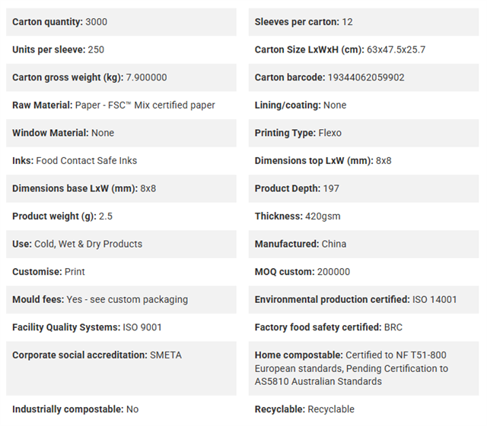Screen dimensions: 487x426
Task: Select the Carton Size LxWxH value
Action: [396, 49]
